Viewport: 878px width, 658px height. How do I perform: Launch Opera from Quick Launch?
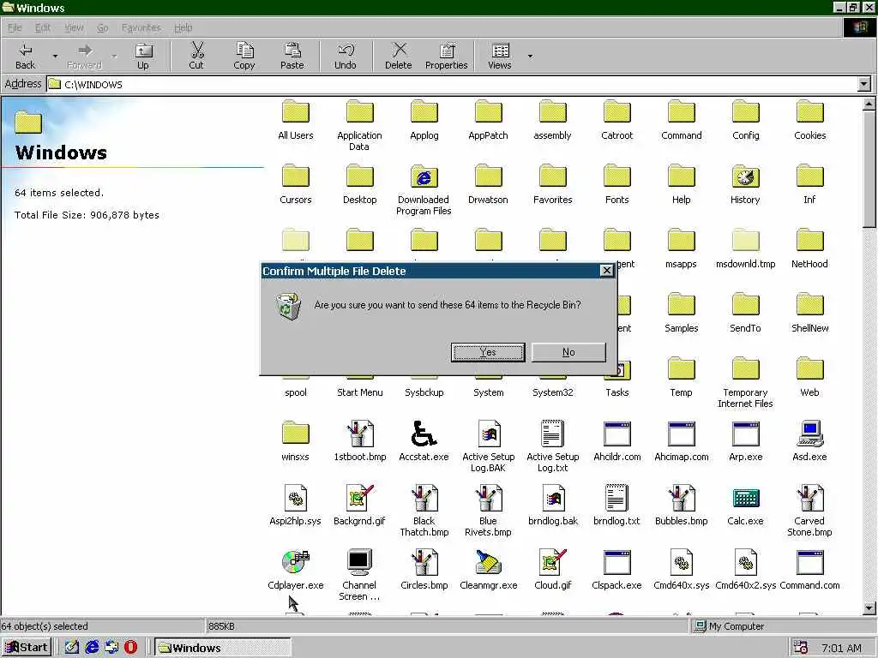click(130, 648)
